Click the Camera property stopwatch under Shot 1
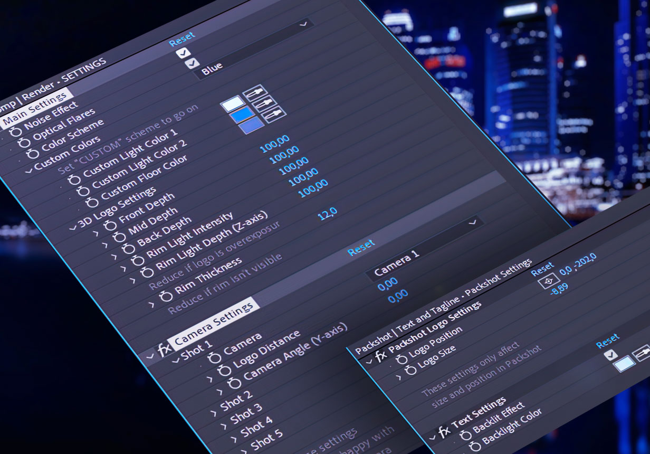The height and width of the screenshot is (454, 650). [x=215, y=358]
